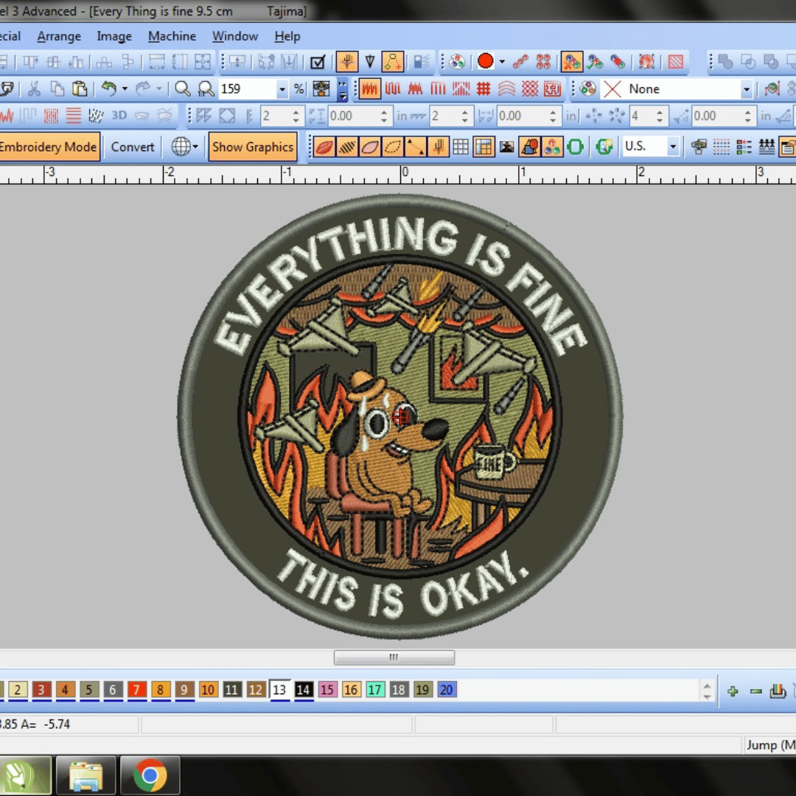Image resolution: width=796 pixels, height=796 pixels.
Task: Click the green hoop icon
Action: (x=575, y=147)
